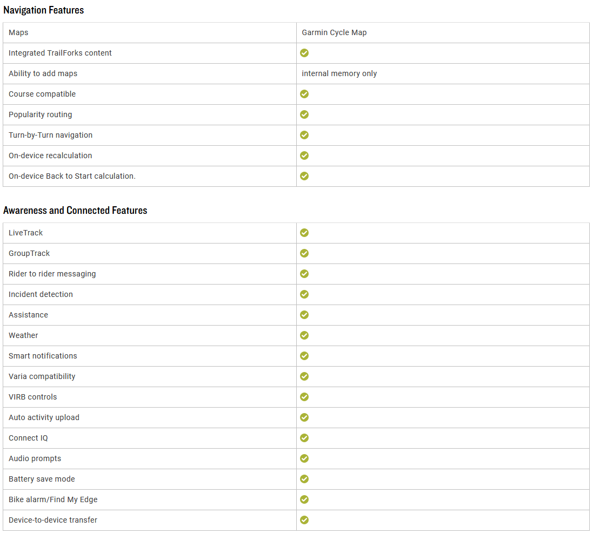Click the On-device Back to Start calculation label
The height and width of the screenshot is (534, 593).
coord(72,176)
